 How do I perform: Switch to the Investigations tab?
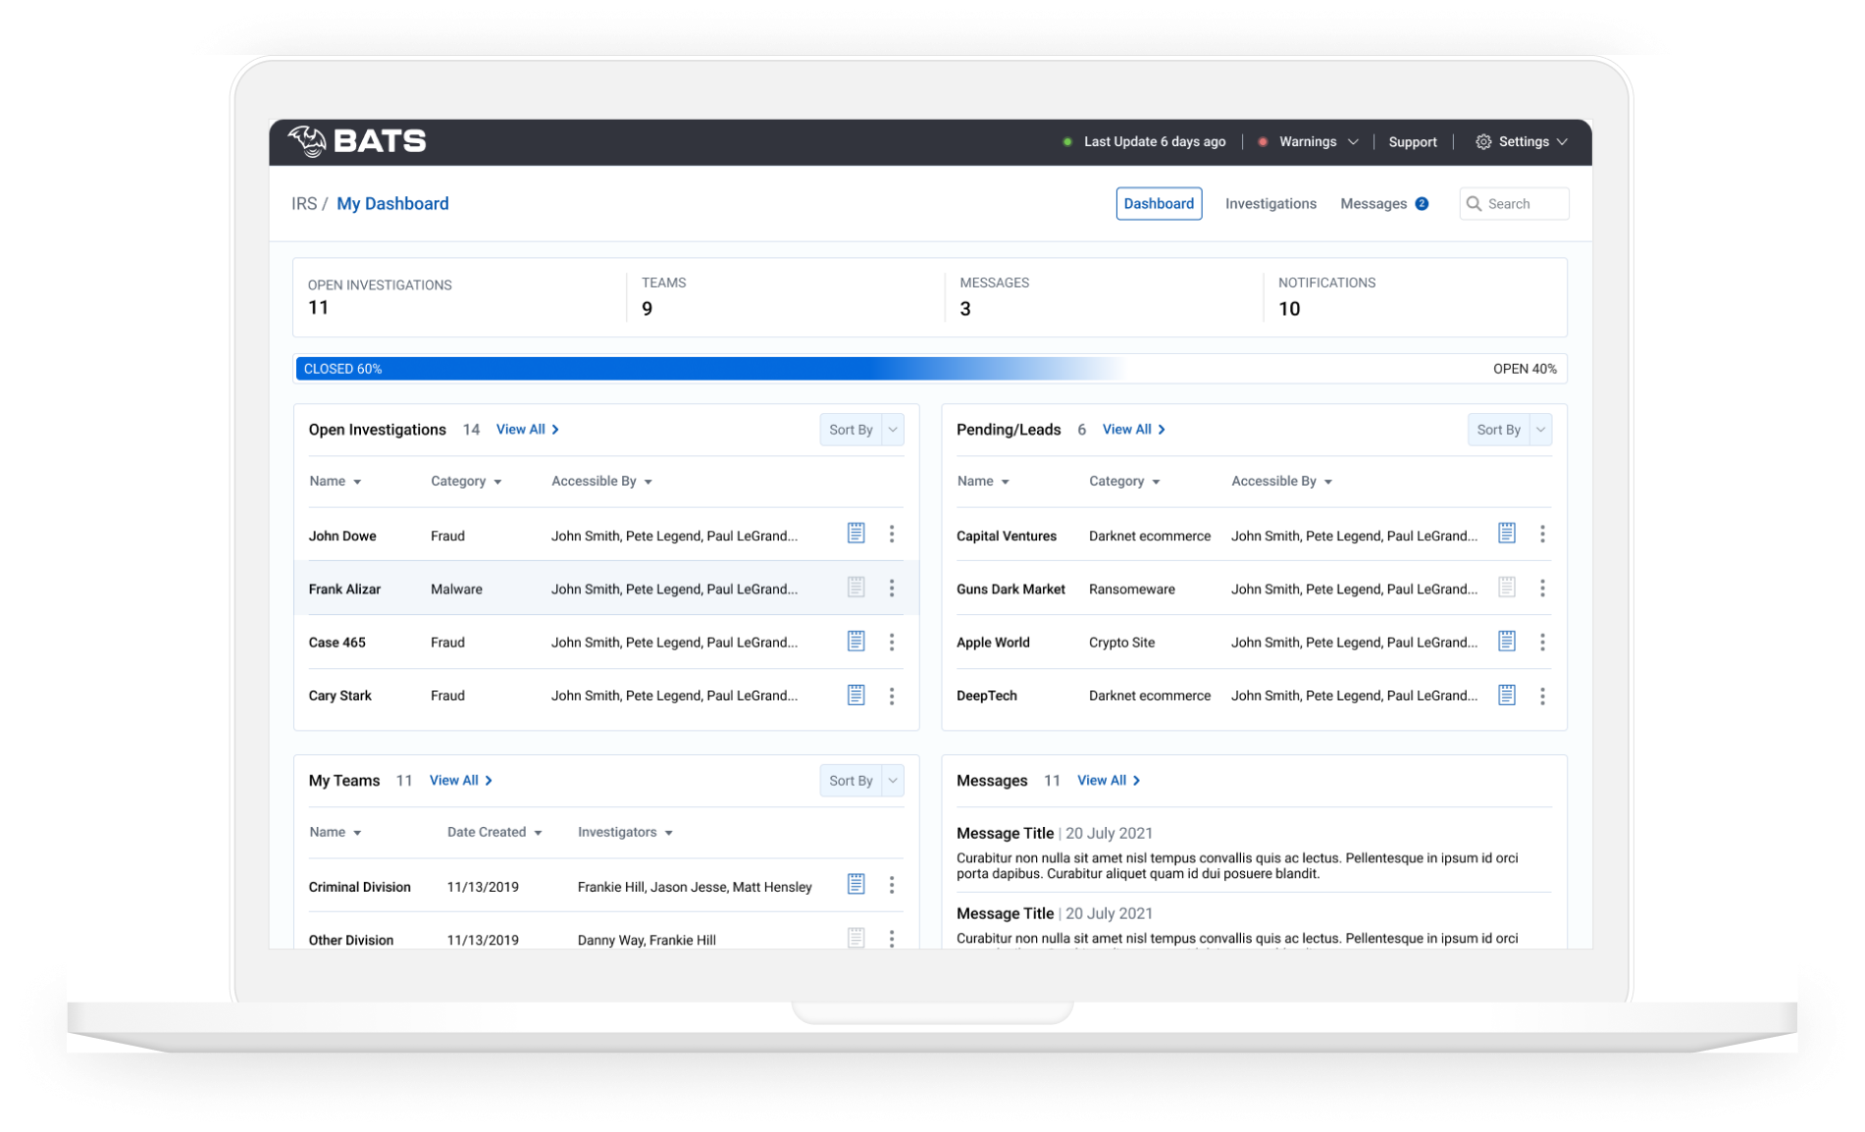pos(1269,204)
